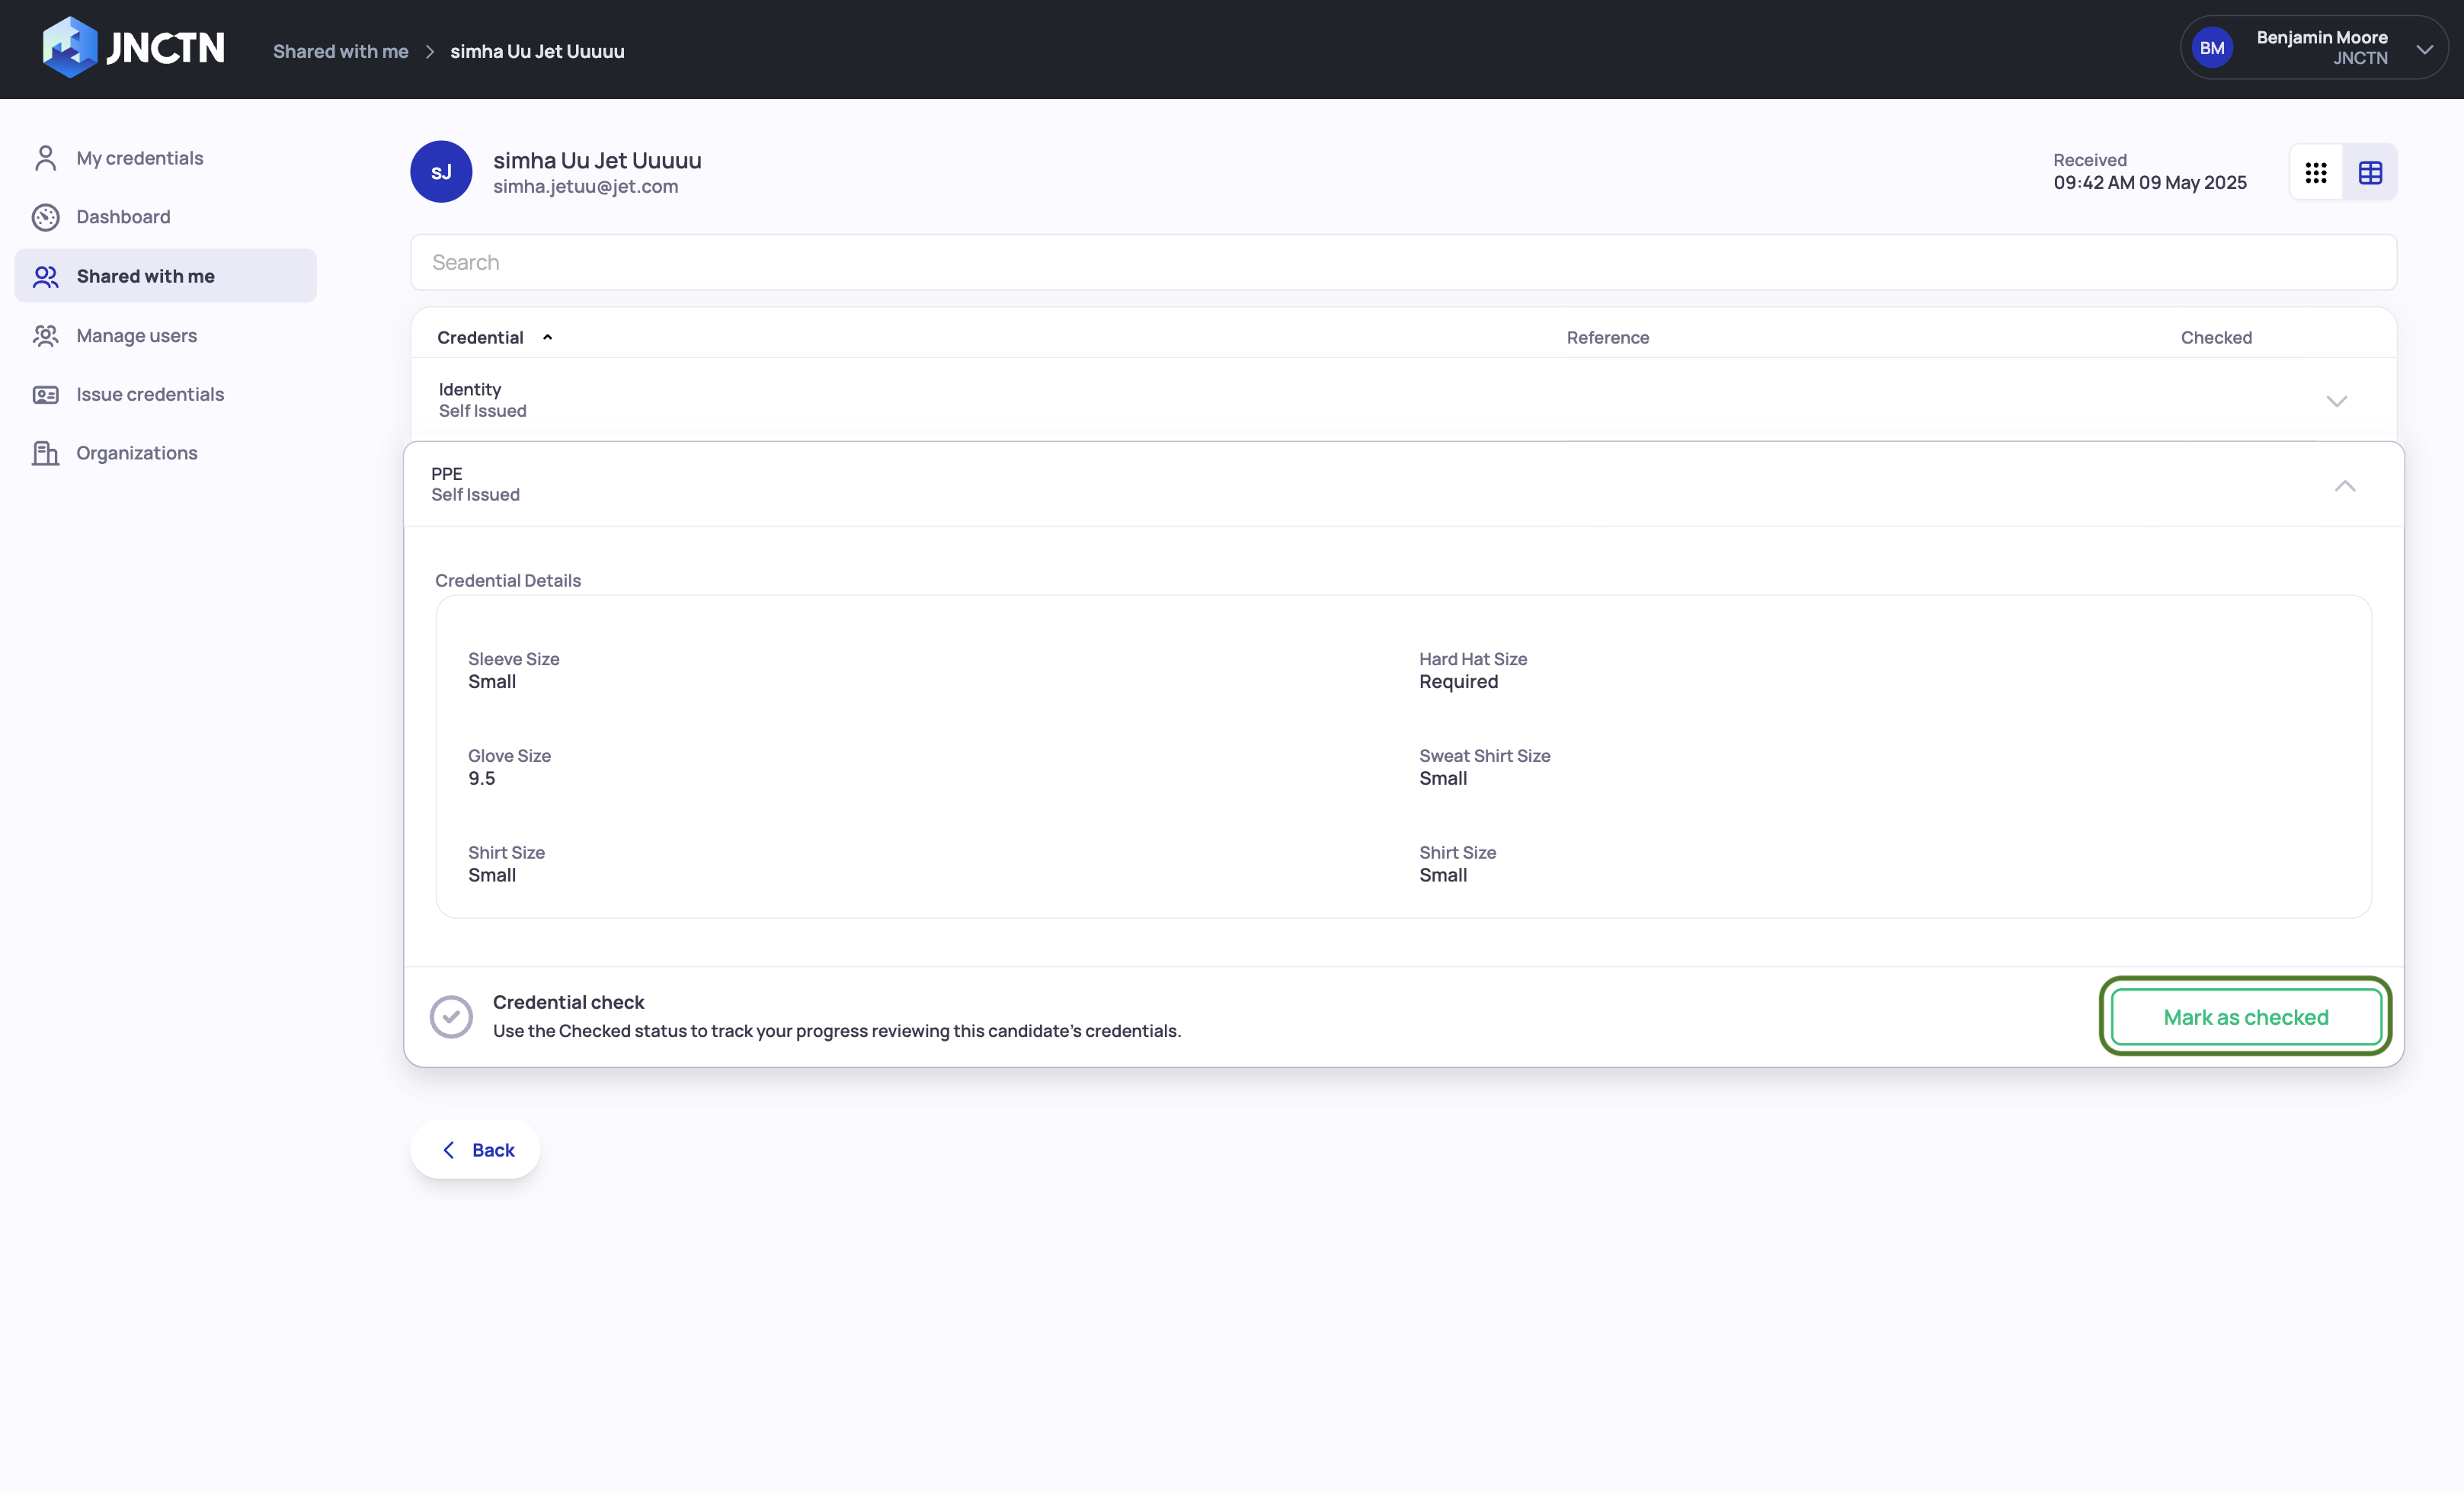Open My credentials via its person icon
Viewport: 2464px width, 1501px height.
tap(45, 158)
